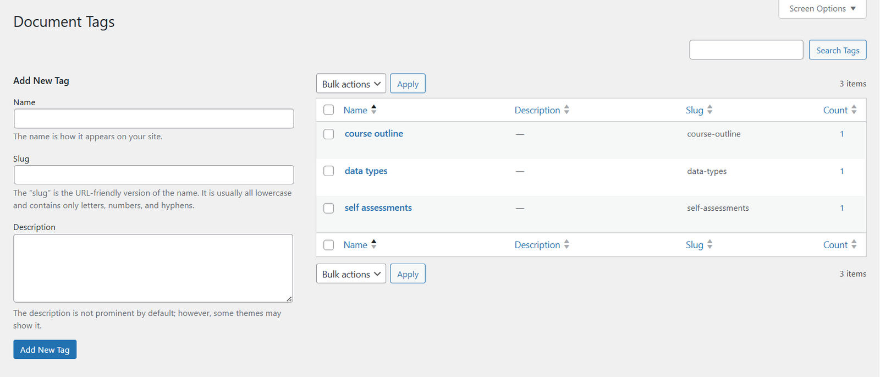Sort tags by Name header arrows
This screenshot has width=880, height=377.
pyautogui.click(x=374, y=110)
